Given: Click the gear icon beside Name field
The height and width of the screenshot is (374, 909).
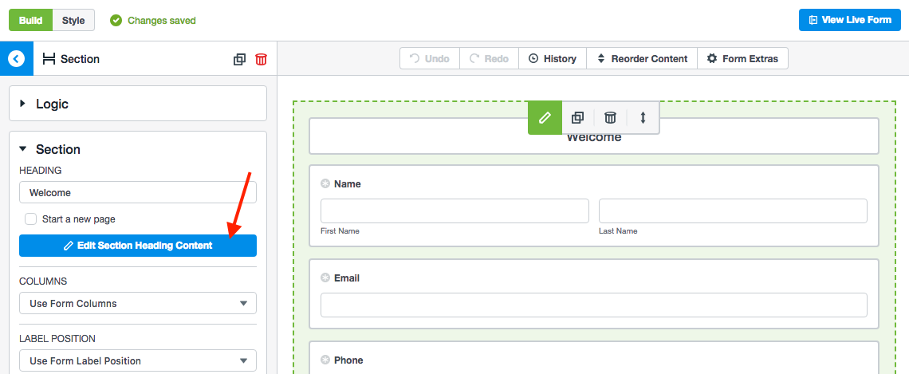Looking at the screenshot, I should click(x=325, y=184).
